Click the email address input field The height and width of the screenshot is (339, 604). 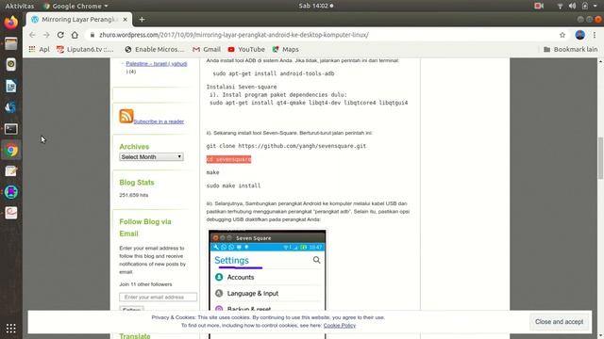pos(158,298)
